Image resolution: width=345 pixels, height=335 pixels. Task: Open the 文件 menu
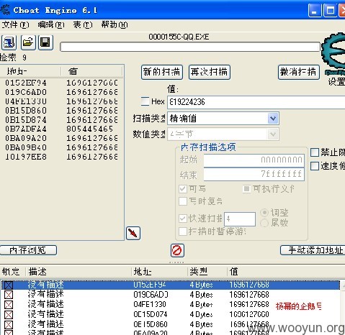coord(15,24)
